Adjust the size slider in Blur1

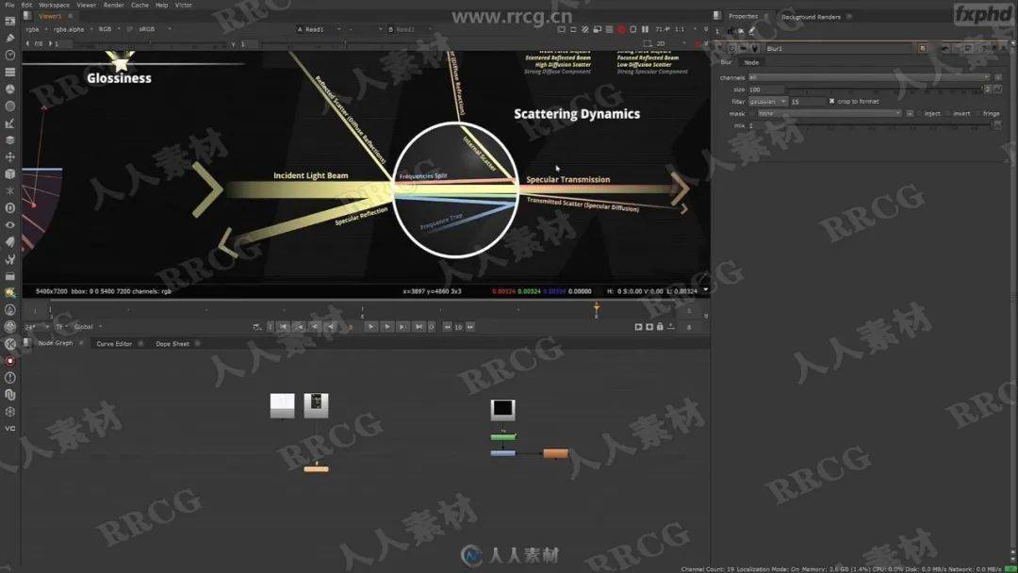(x=884, y=90)
